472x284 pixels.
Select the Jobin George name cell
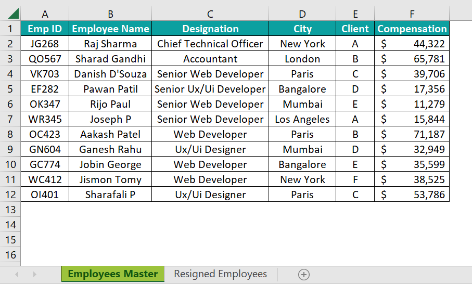pos(110,164)
